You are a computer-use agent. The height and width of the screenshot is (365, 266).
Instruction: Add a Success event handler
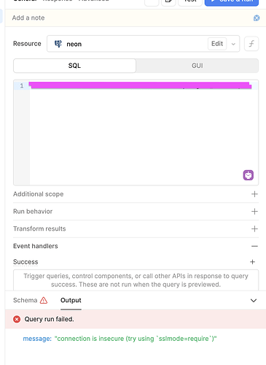pos(253,262)
